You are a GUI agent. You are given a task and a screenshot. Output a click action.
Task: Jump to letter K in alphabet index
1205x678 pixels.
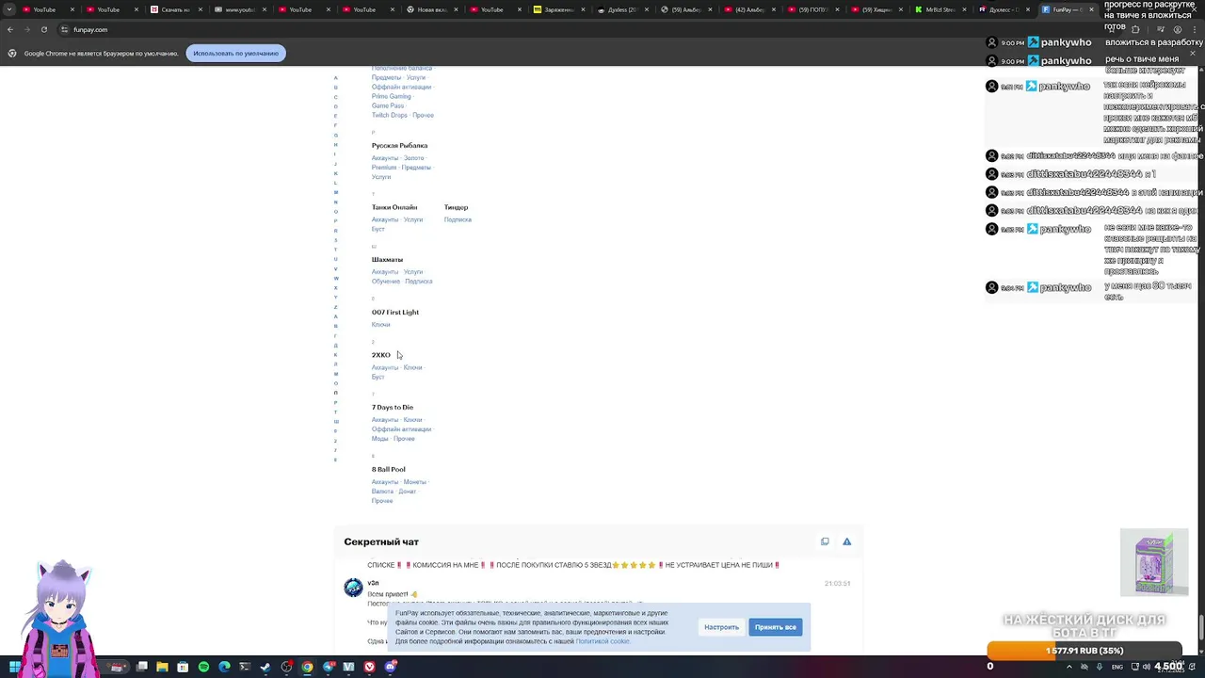[x=335, y=173]
